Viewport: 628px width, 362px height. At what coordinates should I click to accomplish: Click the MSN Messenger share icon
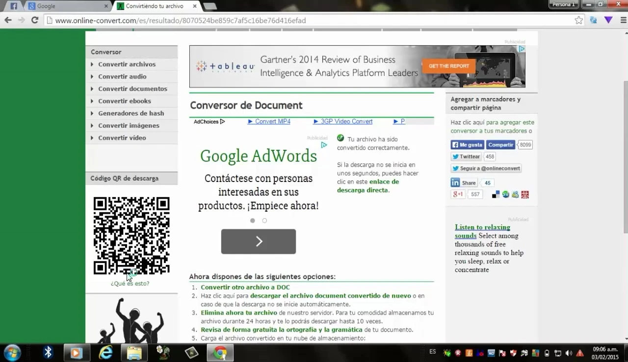tap(515, 195)
